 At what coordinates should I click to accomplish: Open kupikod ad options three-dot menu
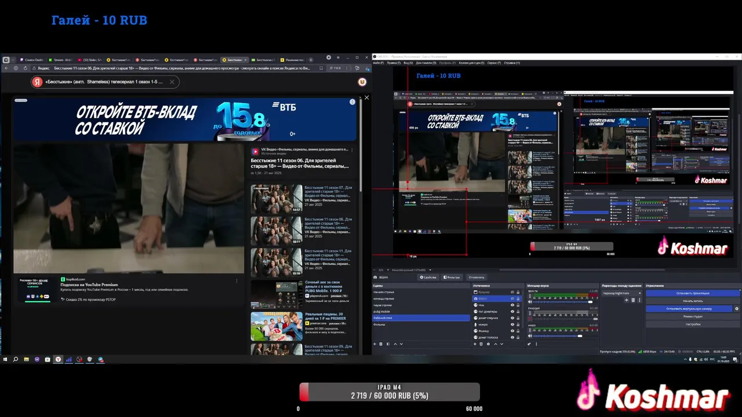click(x=237, y=280)
